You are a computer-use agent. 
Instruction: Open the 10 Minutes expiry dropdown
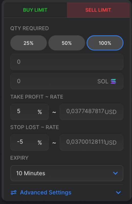[x=67, y=173]
